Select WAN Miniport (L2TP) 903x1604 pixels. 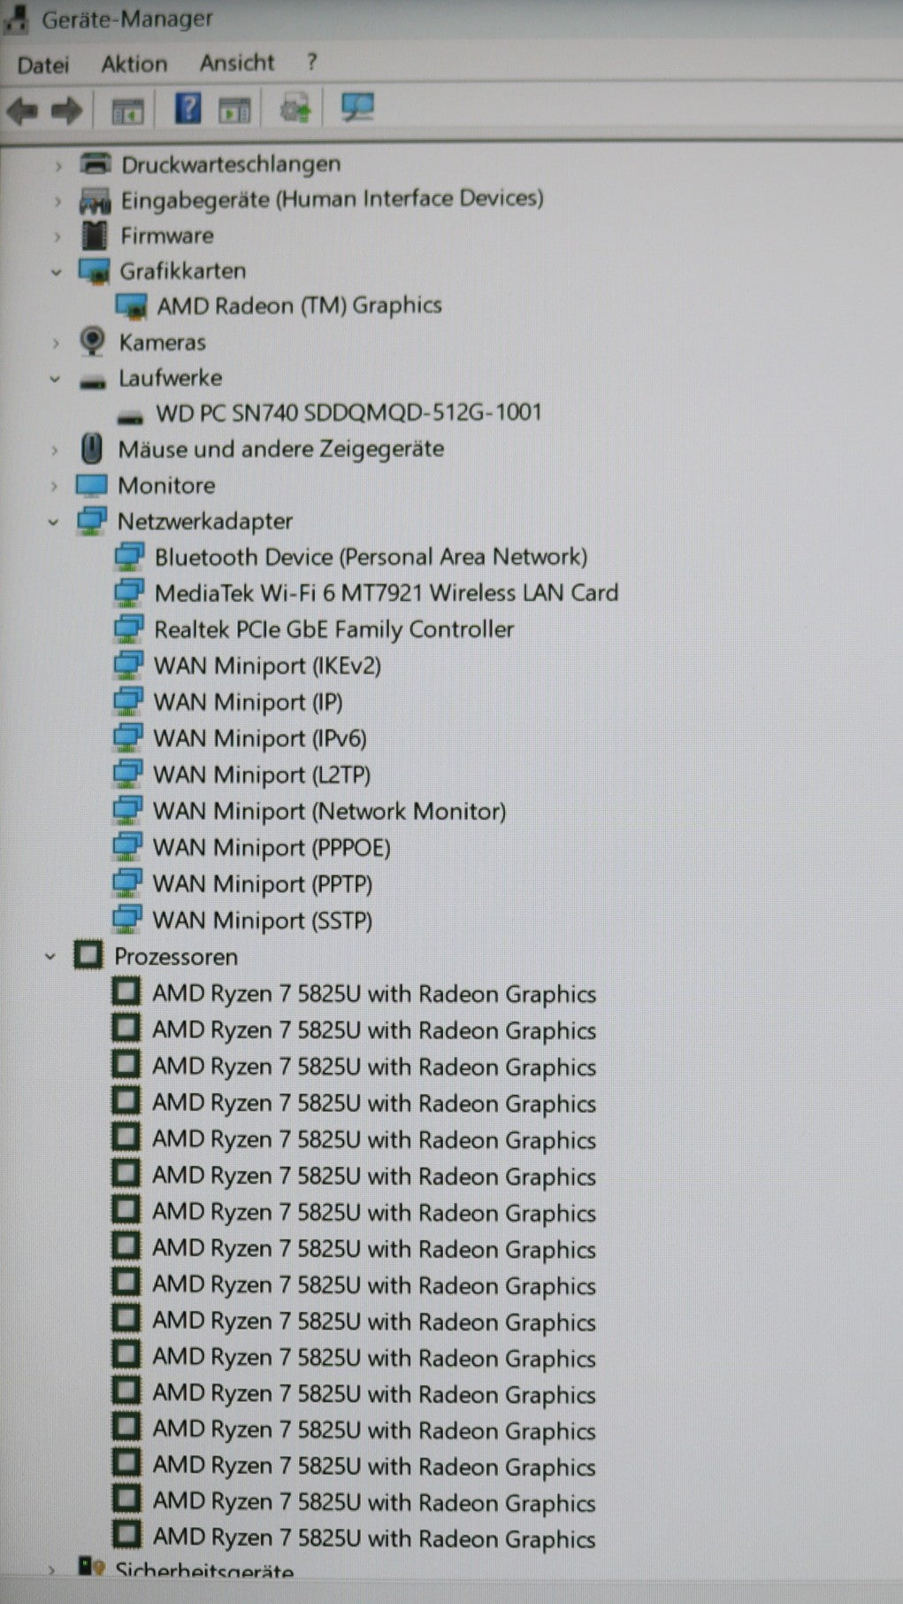point(262,775)
